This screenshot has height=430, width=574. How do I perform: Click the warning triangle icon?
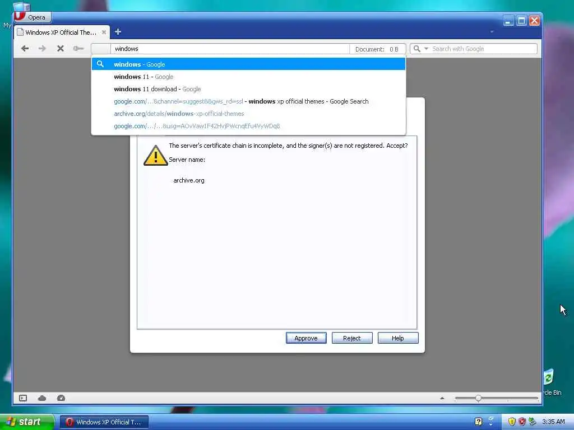click(x=156, y=156)
